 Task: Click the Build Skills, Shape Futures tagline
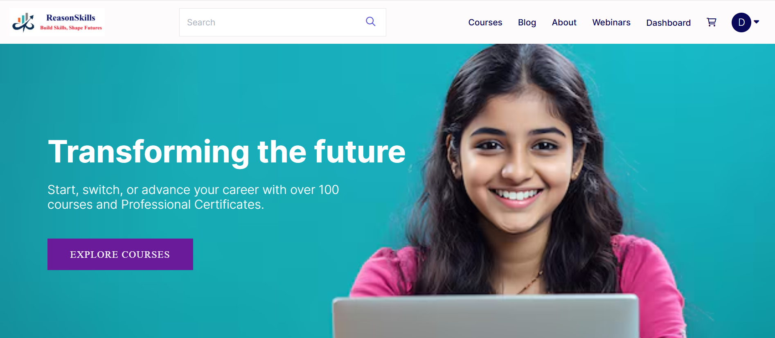coord(71,28)
